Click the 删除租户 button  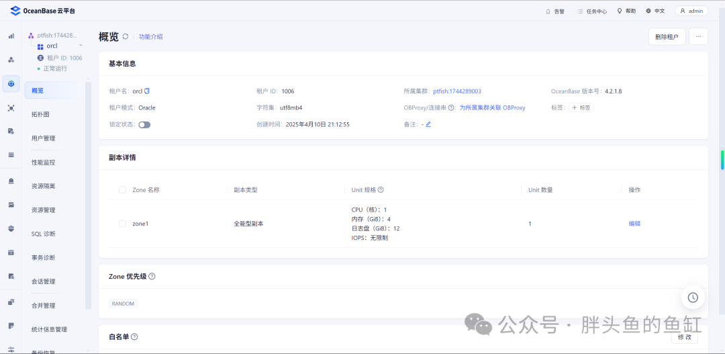coord(667,36)
